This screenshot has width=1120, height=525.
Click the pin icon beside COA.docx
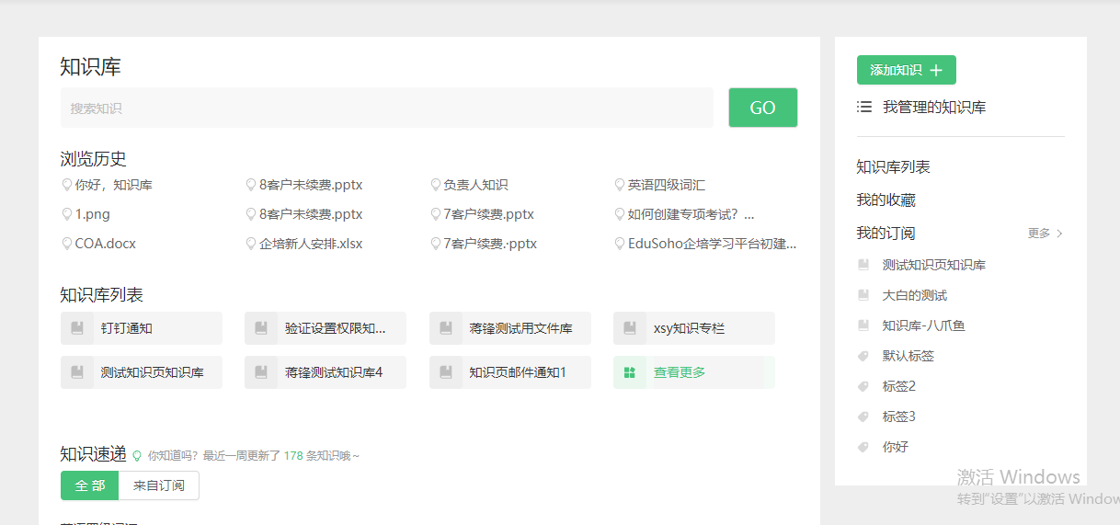tap(66, 244)
